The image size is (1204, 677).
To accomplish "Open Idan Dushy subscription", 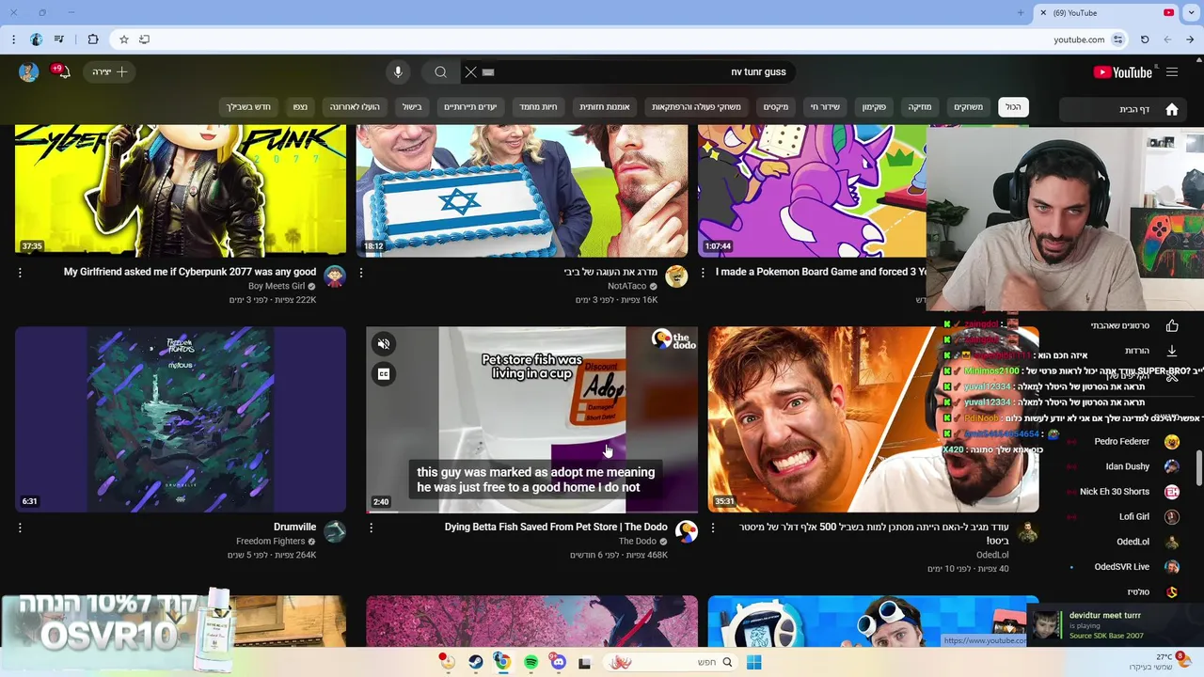I will coord(1125,466).
